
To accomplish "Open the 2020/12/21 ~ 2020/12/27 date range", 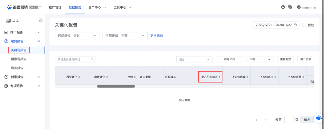I will tap(276, 25).
